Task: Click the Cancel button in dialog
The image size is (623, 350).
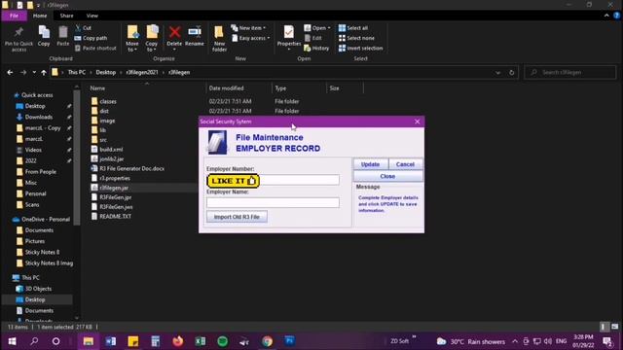Action: 405,164
